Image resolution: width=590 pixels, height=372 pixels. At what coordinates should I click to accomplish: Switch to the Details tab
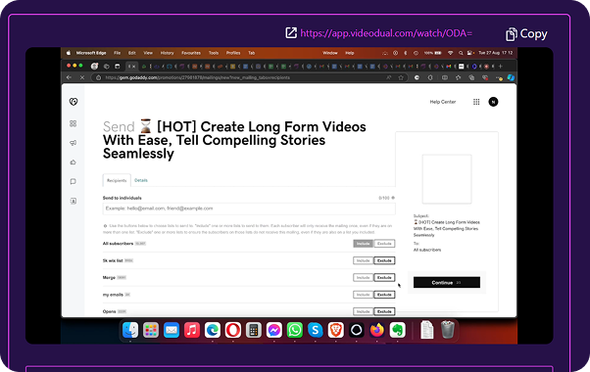click(141, 180)
